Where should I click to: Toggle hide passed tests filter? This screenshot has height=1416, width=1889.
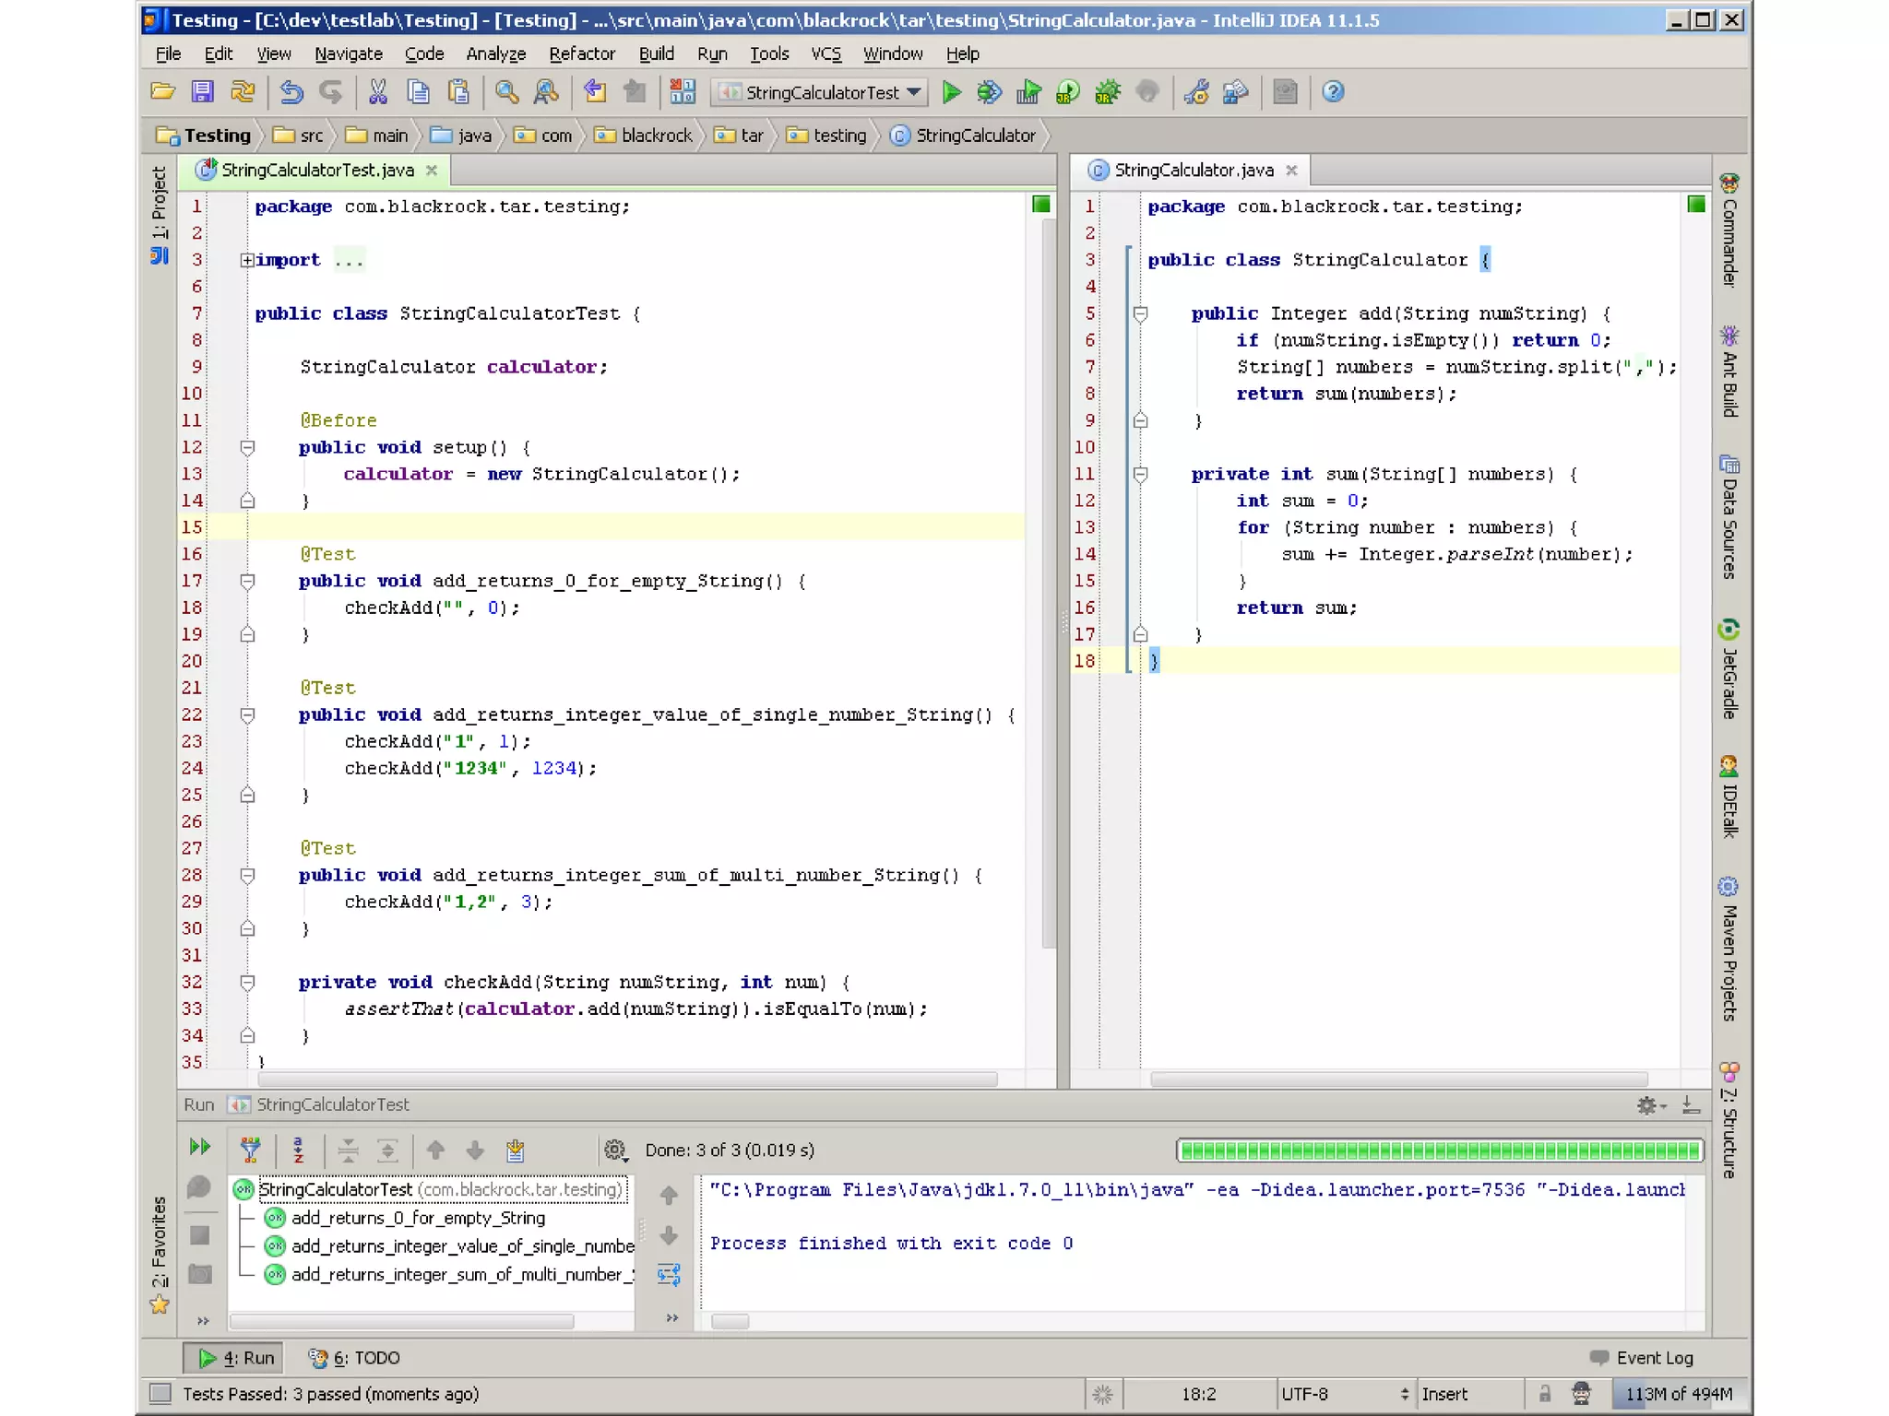250,1150
